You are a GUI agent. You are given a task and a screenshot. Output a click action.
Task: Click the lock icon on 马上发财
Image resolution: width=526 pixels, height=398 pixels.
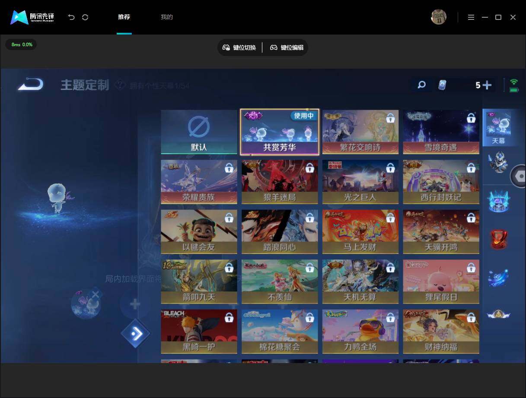(390, 218)
